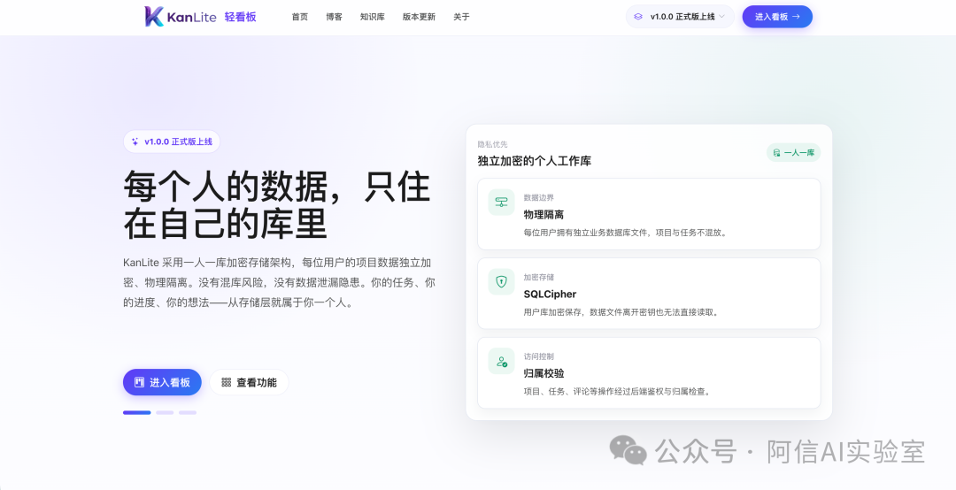Open the 关于 nav item
This screenshot has width=956, height=490.
461,17
